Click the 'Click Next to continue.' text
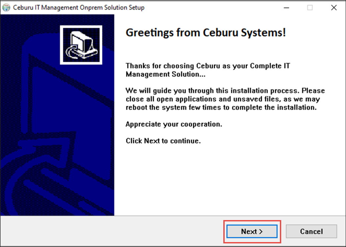 click(163, 141)
